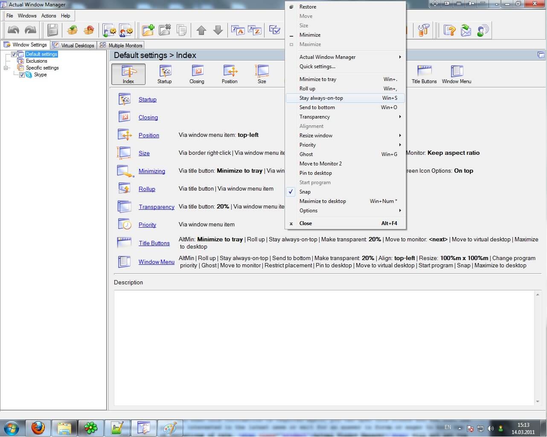Expand the Options submenu
The image size is (547, 437).
click(x=345, y=211)
